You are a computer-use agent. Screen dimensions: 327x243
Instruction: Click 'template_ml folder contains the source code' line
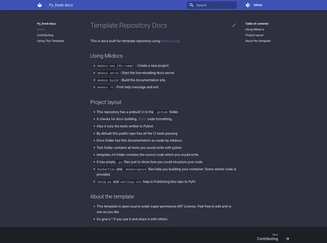point(148,155)
